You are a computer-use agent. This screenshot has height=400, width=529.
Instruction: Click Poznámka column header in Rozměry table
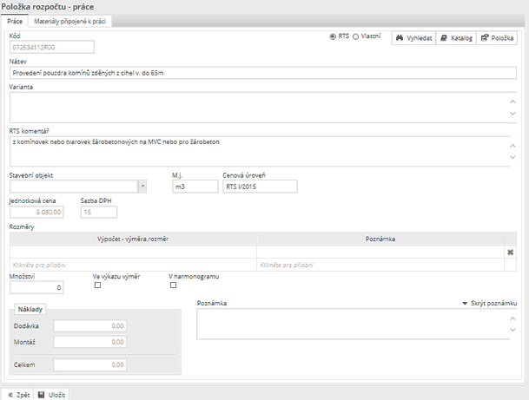pyautogui.click(x=380, y=239)
